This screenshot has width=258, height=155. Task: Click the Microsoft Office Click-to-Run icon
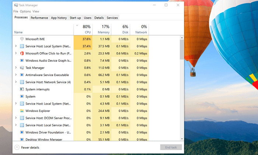point(22,53)
